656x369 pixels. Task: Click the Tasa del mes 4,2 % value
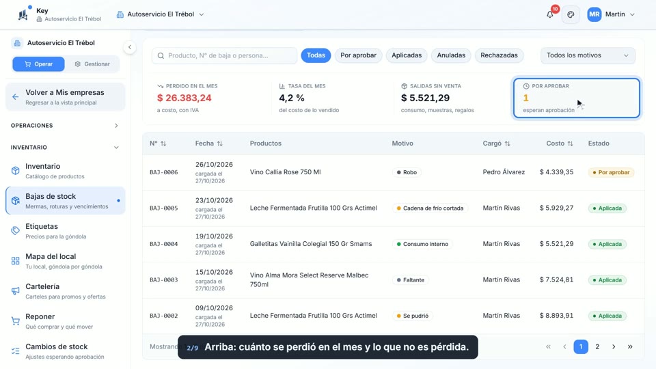click(292, 98)
